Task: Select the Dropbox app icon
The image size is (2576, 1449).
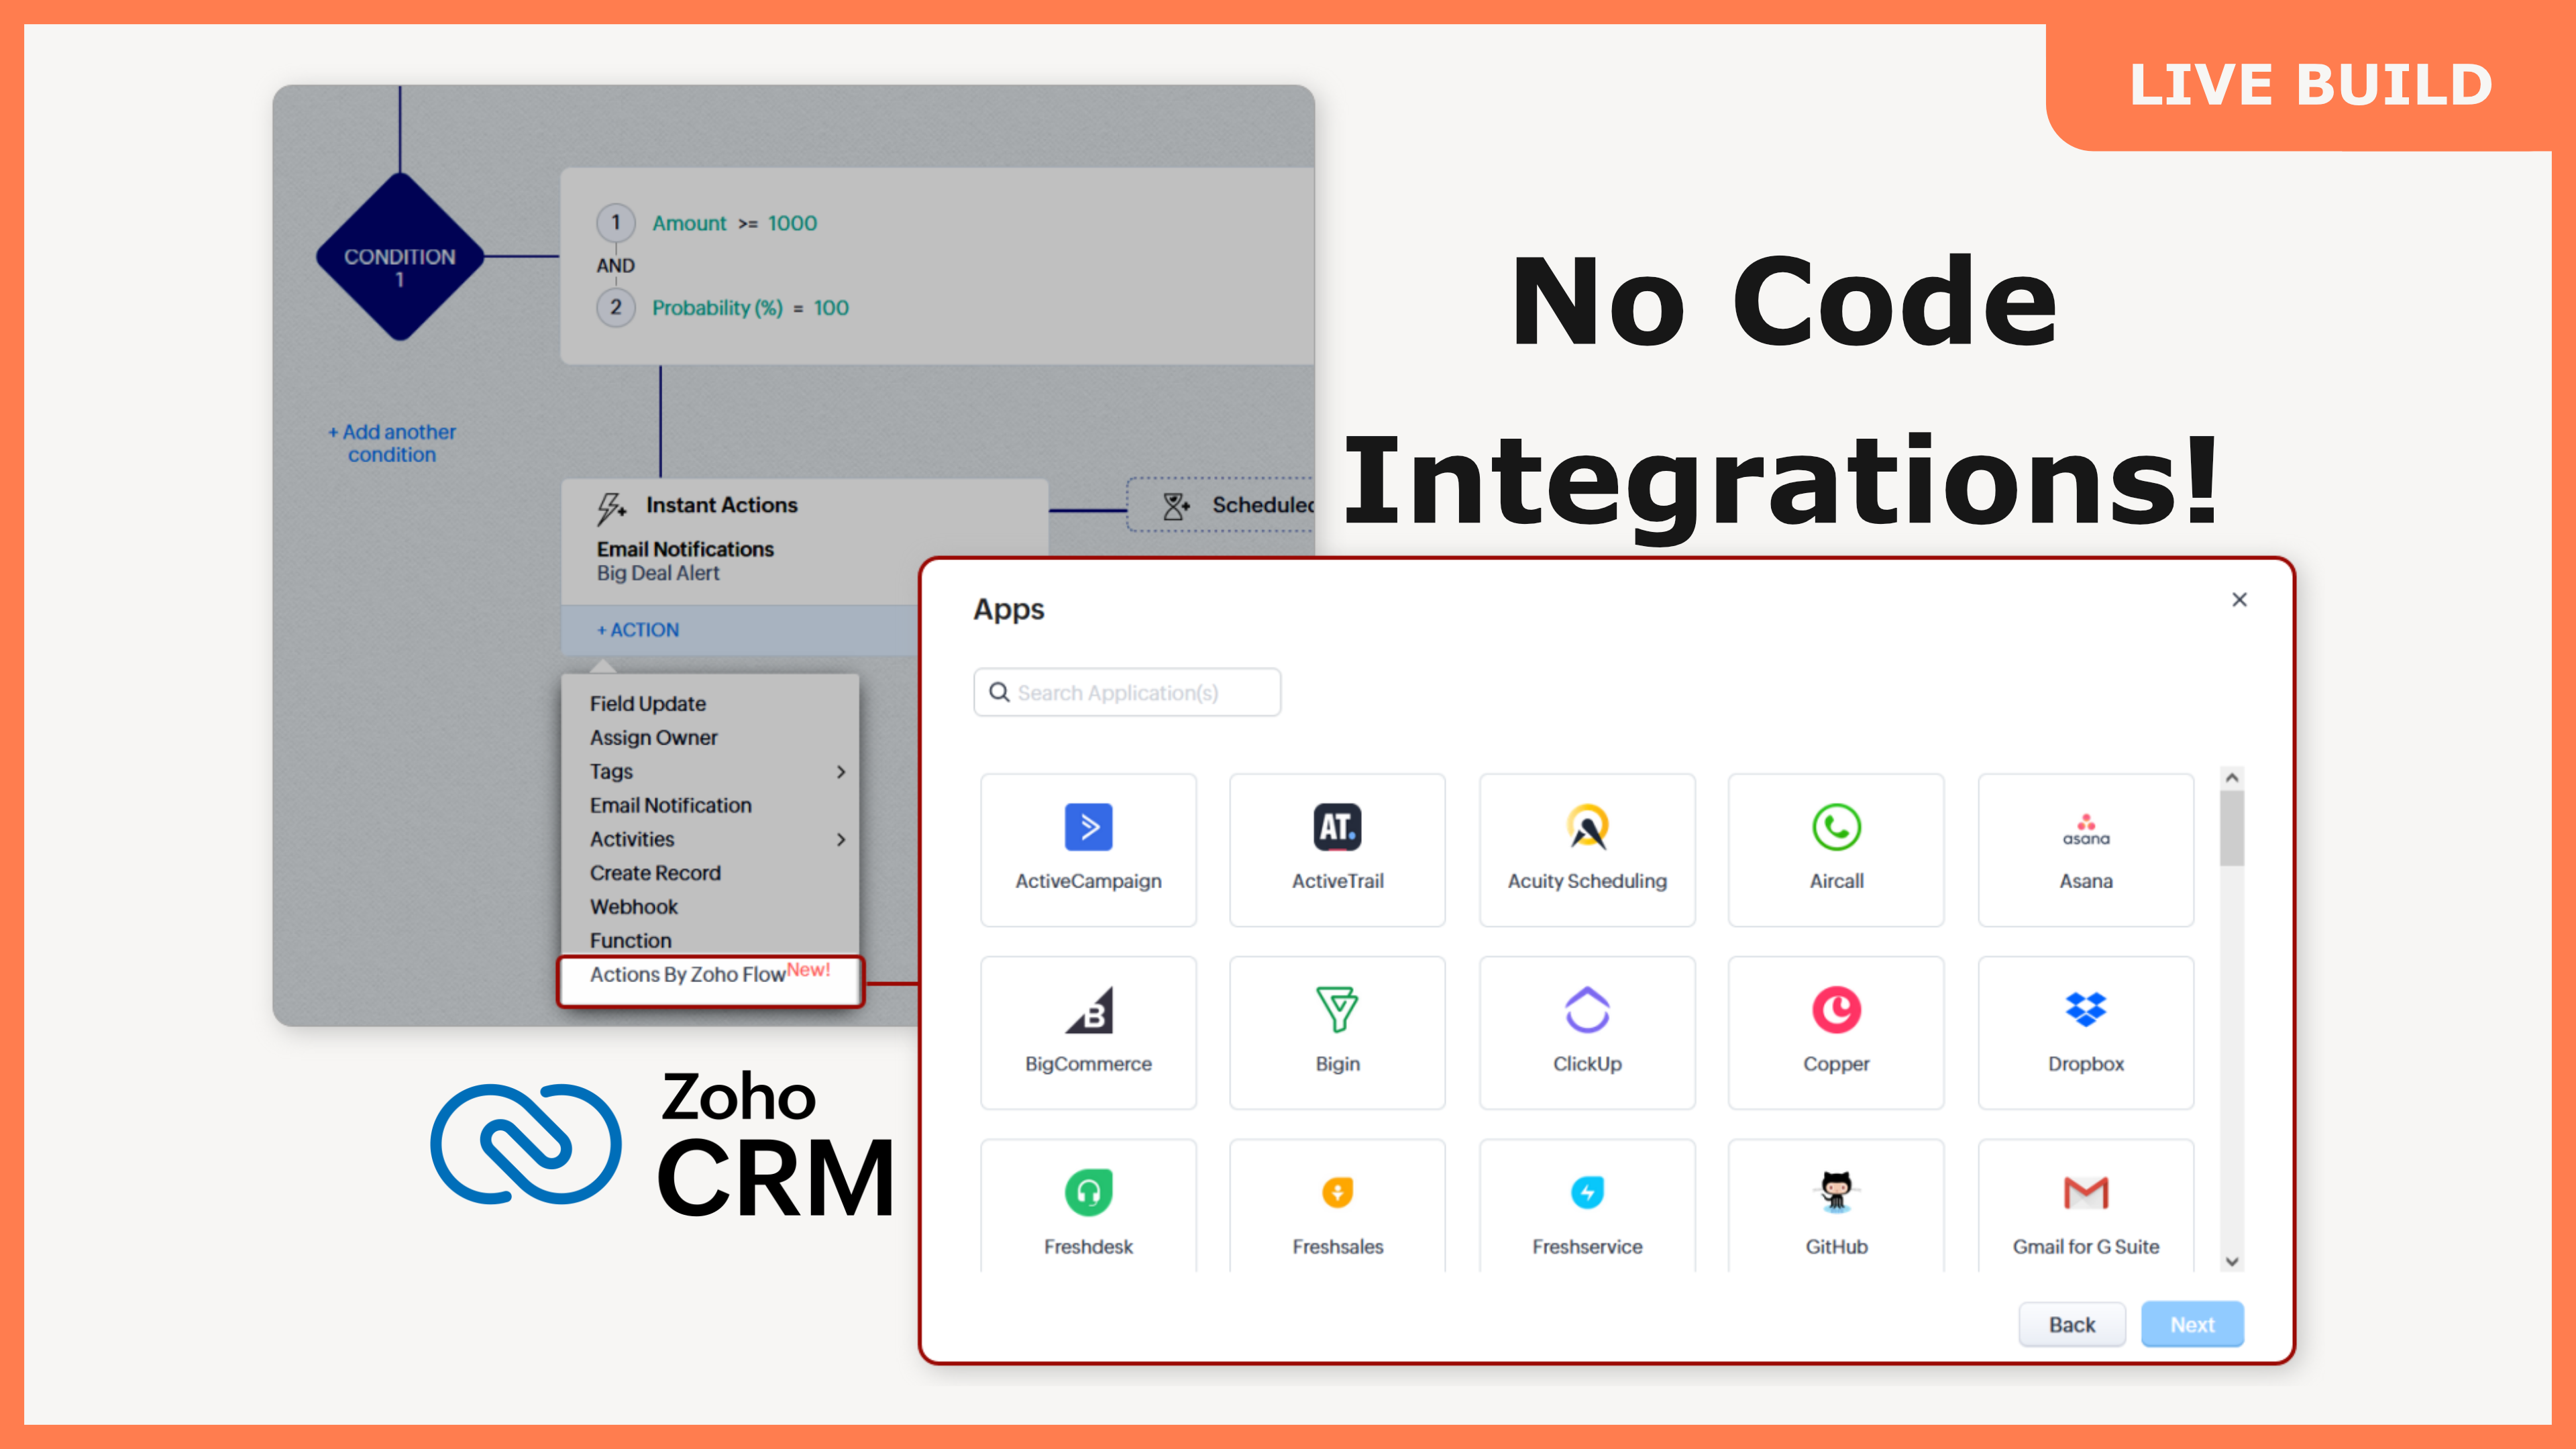Action: point(2086,1010)
